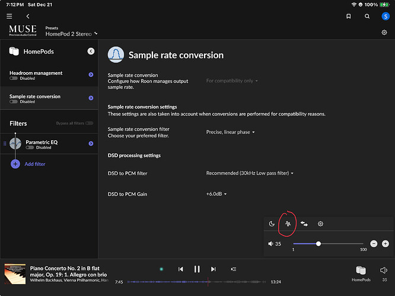Open bookmarks icon in top bar
The height and width of the screenshot is (296, 395).
tap(348, 17)
